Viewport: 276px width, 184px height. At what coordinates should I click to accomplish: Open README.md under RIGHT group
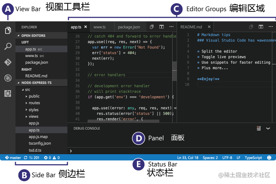(42, 76)
